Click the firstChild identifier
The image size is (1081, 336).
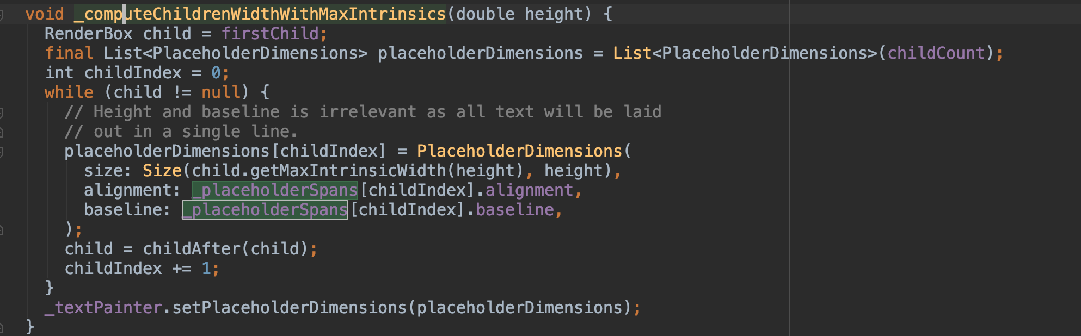(x=269, y=34)
